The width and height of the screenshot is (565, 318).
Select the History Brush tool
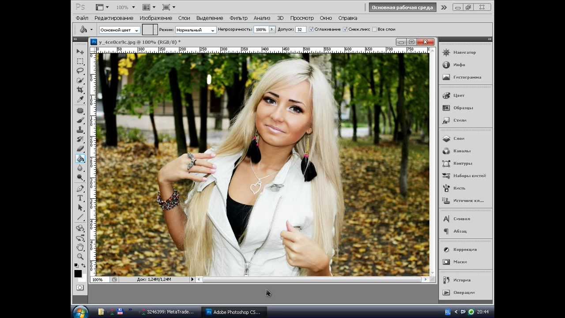coord(80,139)
